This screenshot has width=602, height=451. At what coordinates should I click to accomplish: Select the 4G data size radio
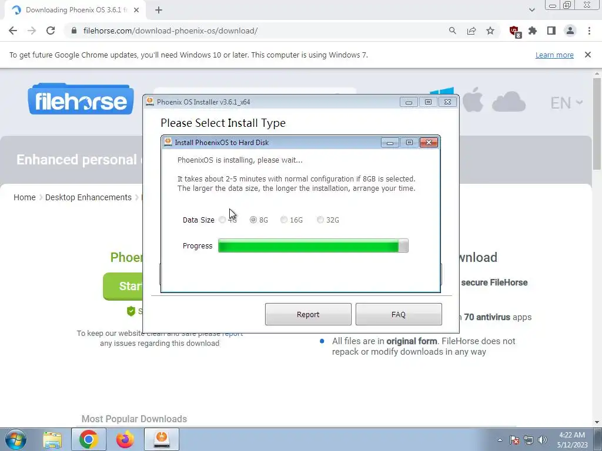pyautogui.click(x=222, y=220)
